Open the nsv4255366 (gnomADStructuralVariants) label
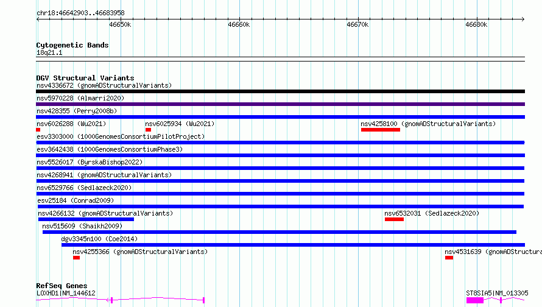The width and height of the screenshot is (542, 307). pos(140,252)
